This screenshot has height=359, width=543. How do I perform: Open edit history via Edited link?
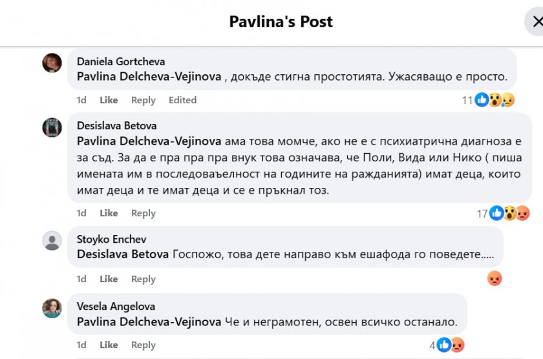pos(182,100)
